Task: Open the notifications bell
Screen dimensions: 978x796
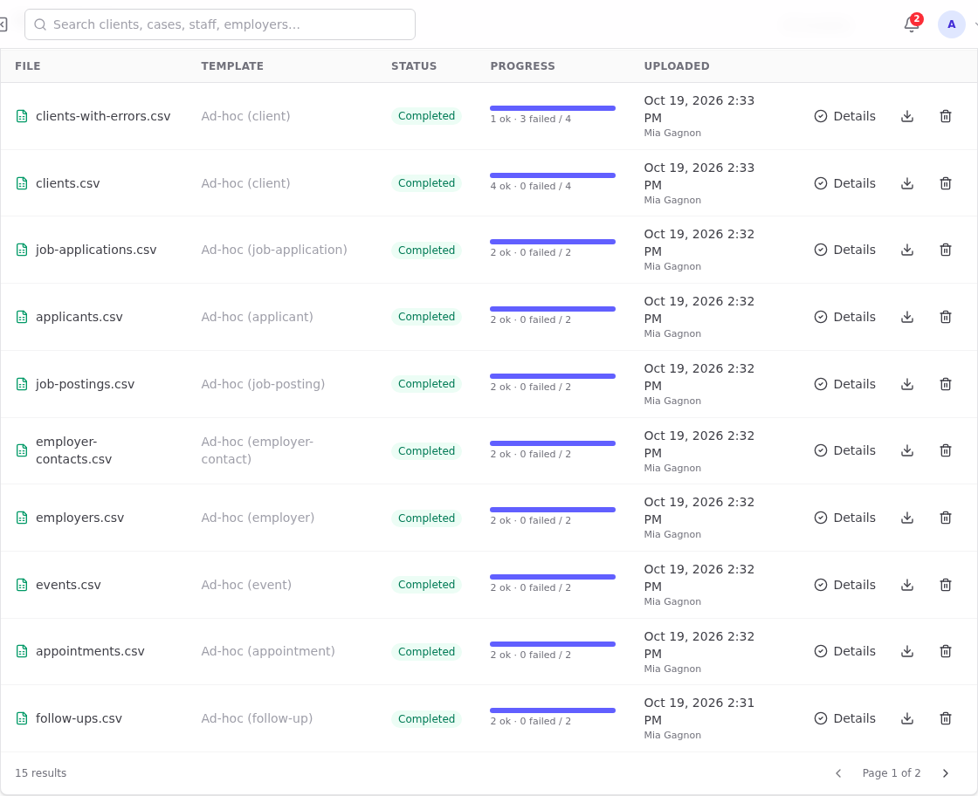Action: click(912, 24)
